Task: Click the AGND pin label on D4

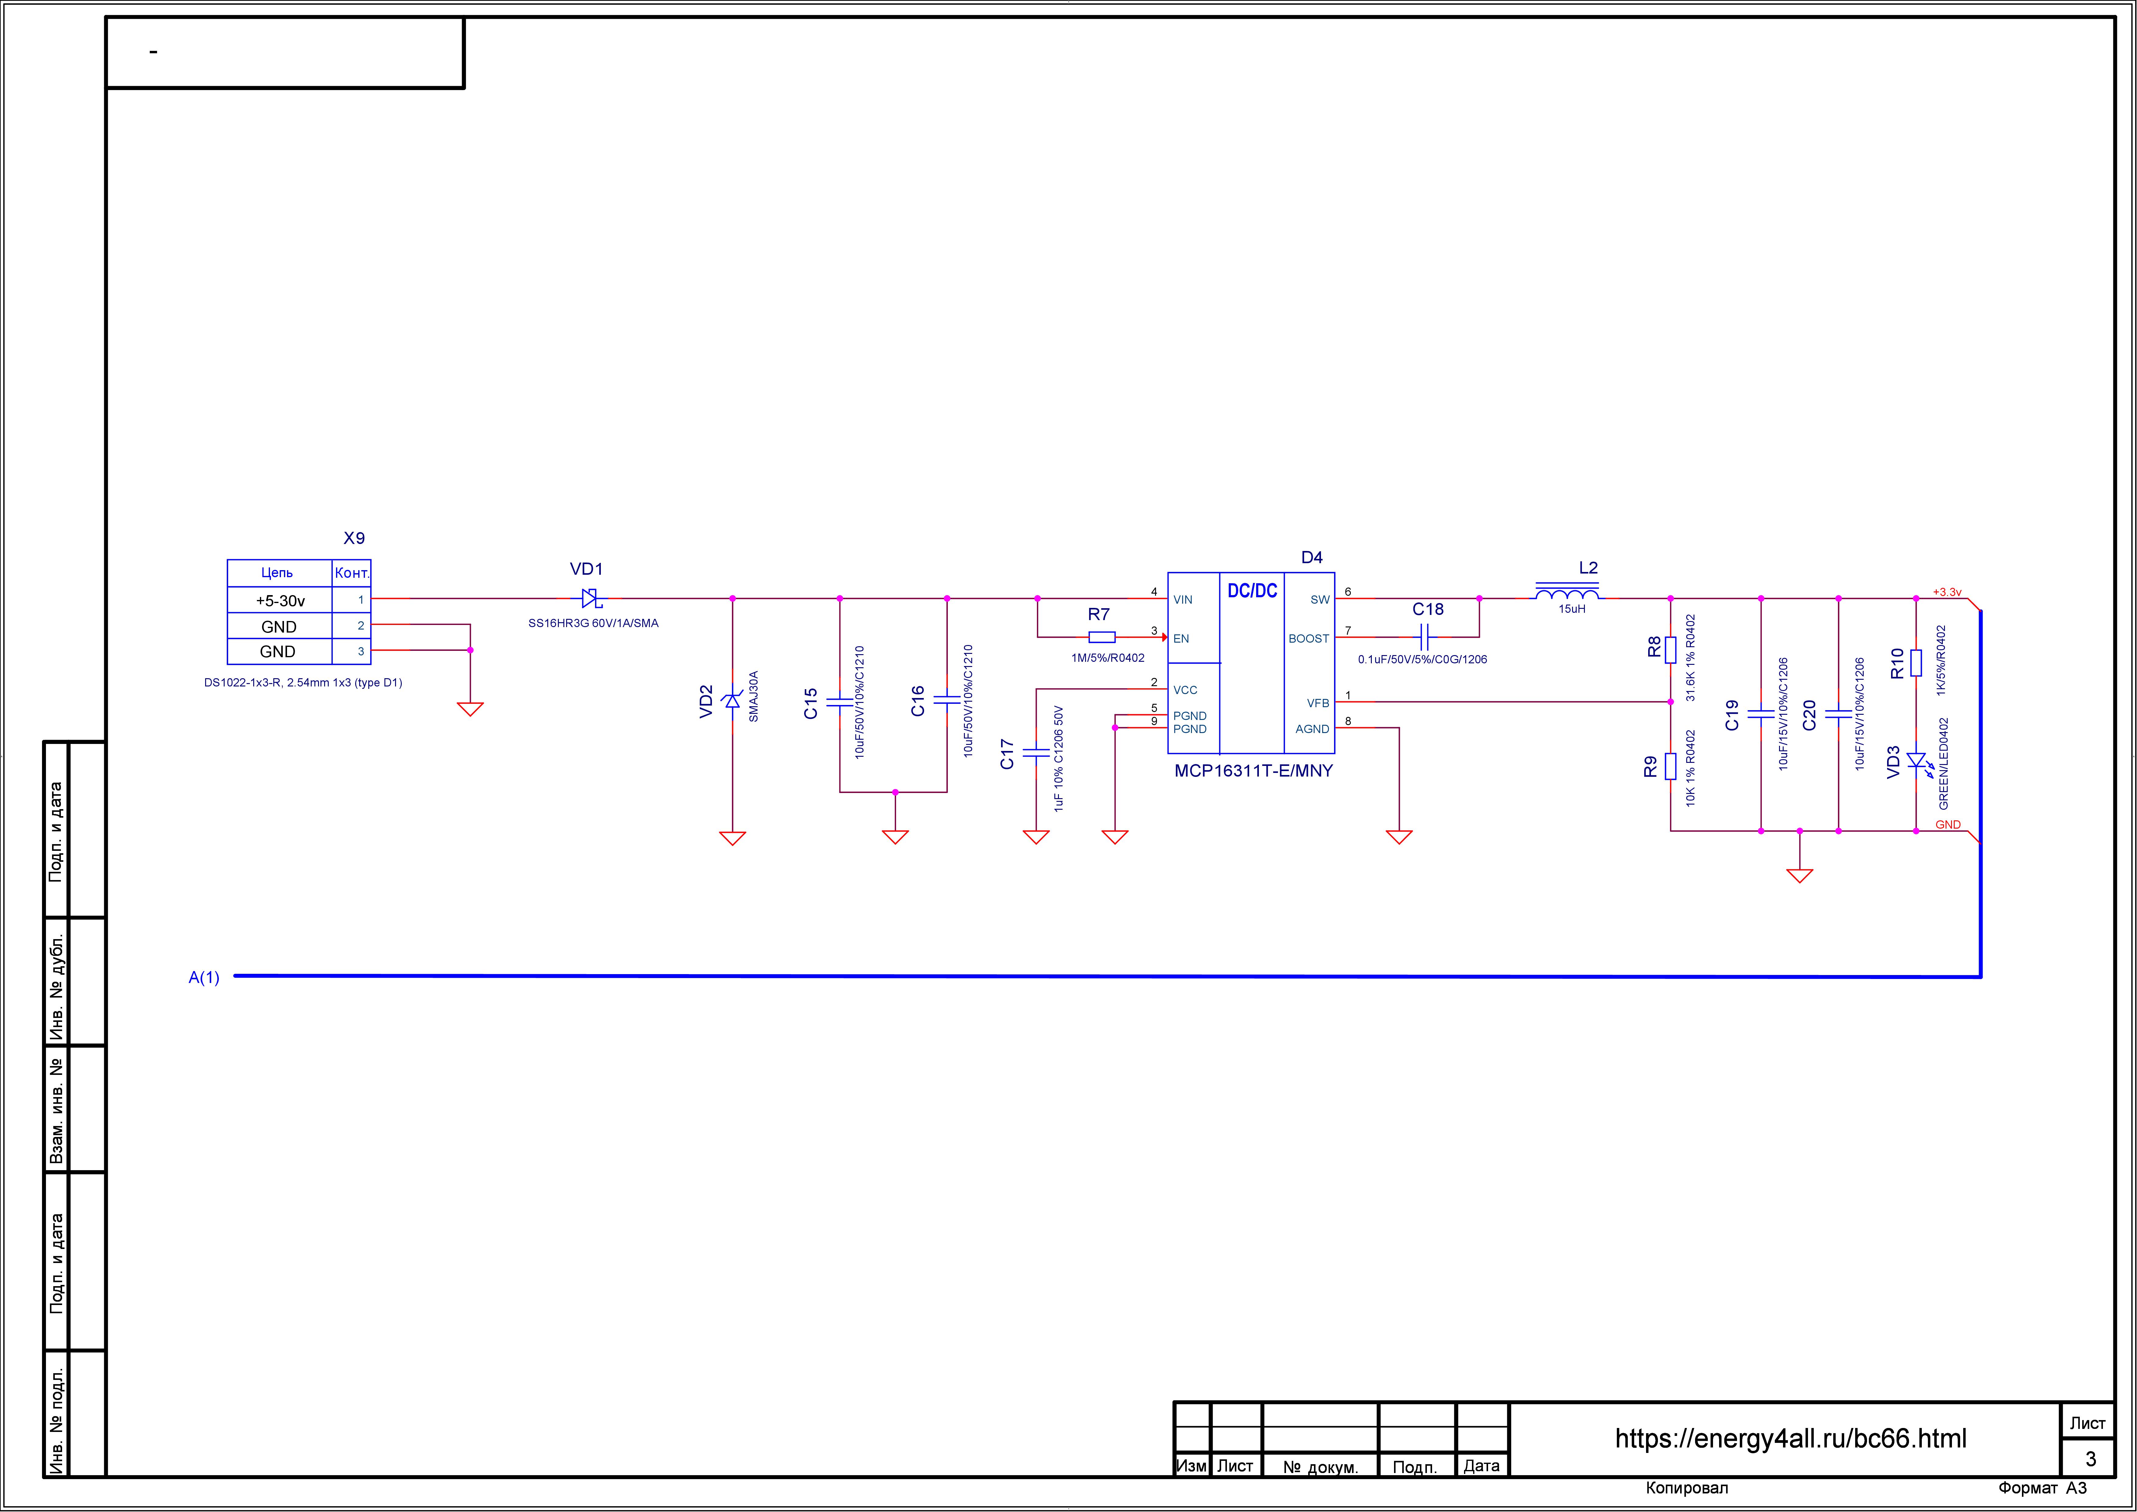Action: (1312, 729)
